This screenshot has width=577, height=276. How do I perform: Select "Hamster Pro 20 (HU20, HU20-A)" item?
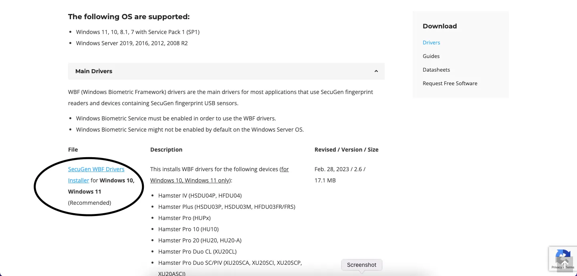(200, 240)
